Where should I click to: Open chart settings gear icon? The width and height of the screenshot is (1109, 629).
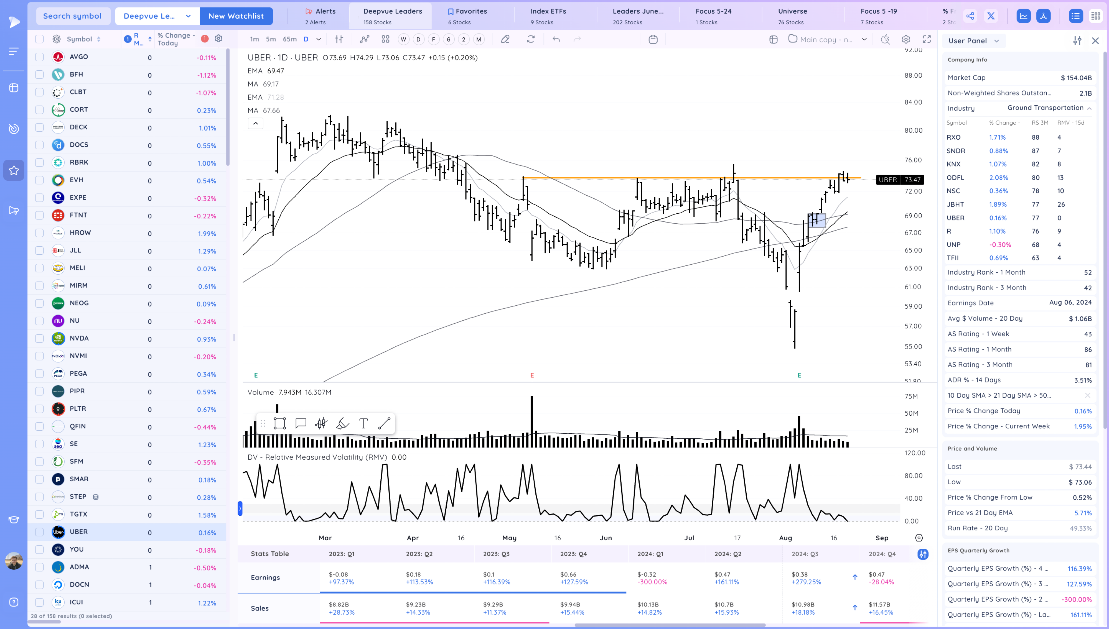point(906,39)
